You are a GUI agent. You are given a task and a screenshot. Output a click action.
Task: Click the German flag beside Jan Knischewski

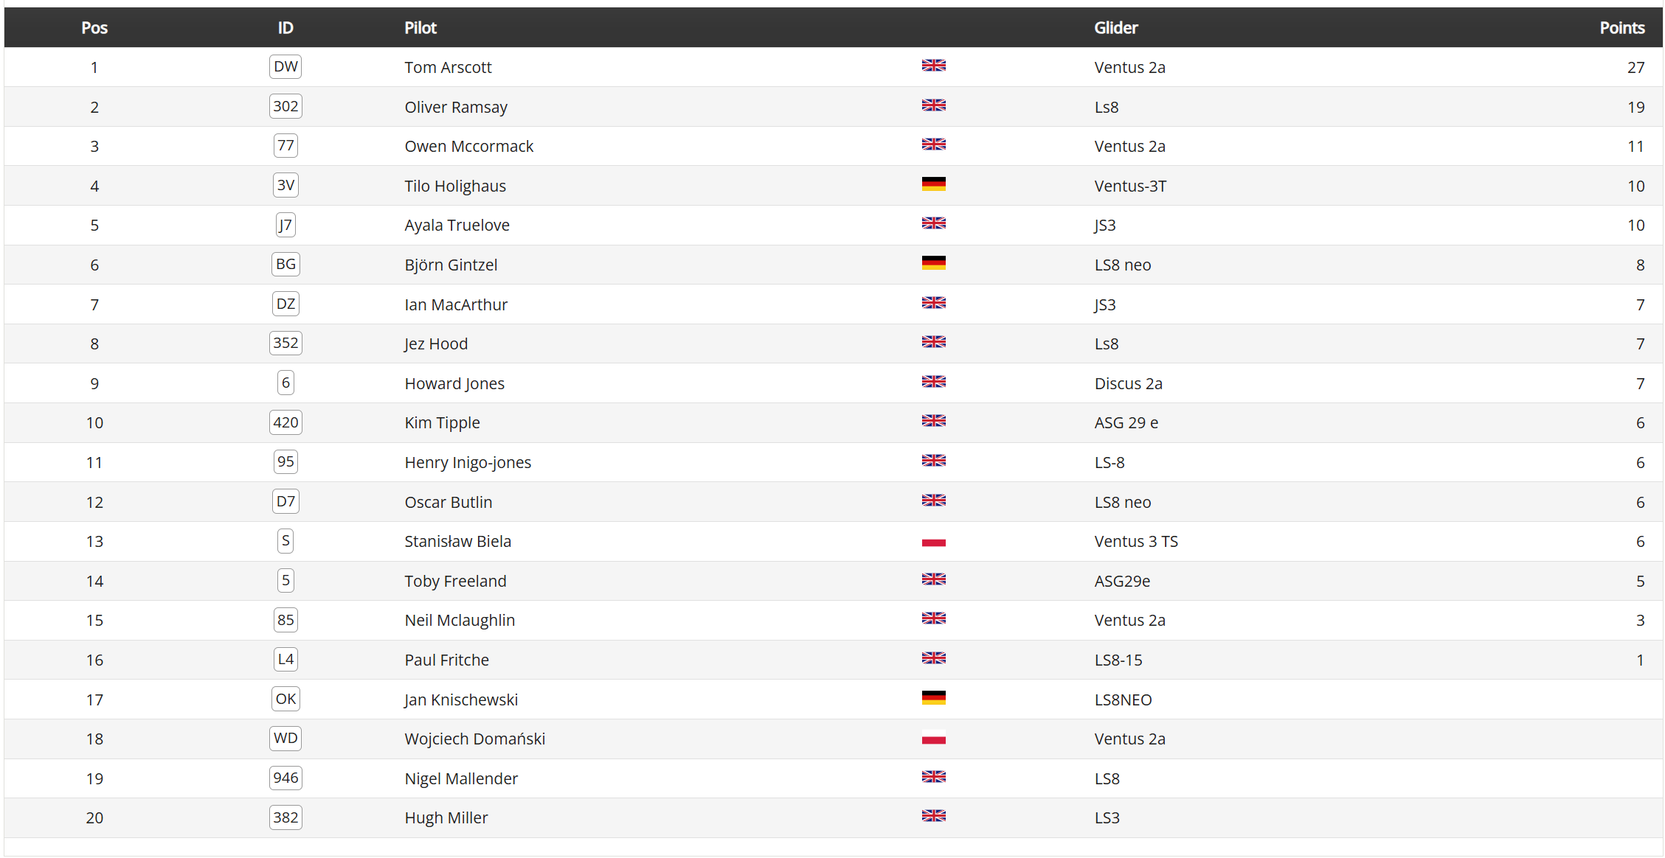933,698
